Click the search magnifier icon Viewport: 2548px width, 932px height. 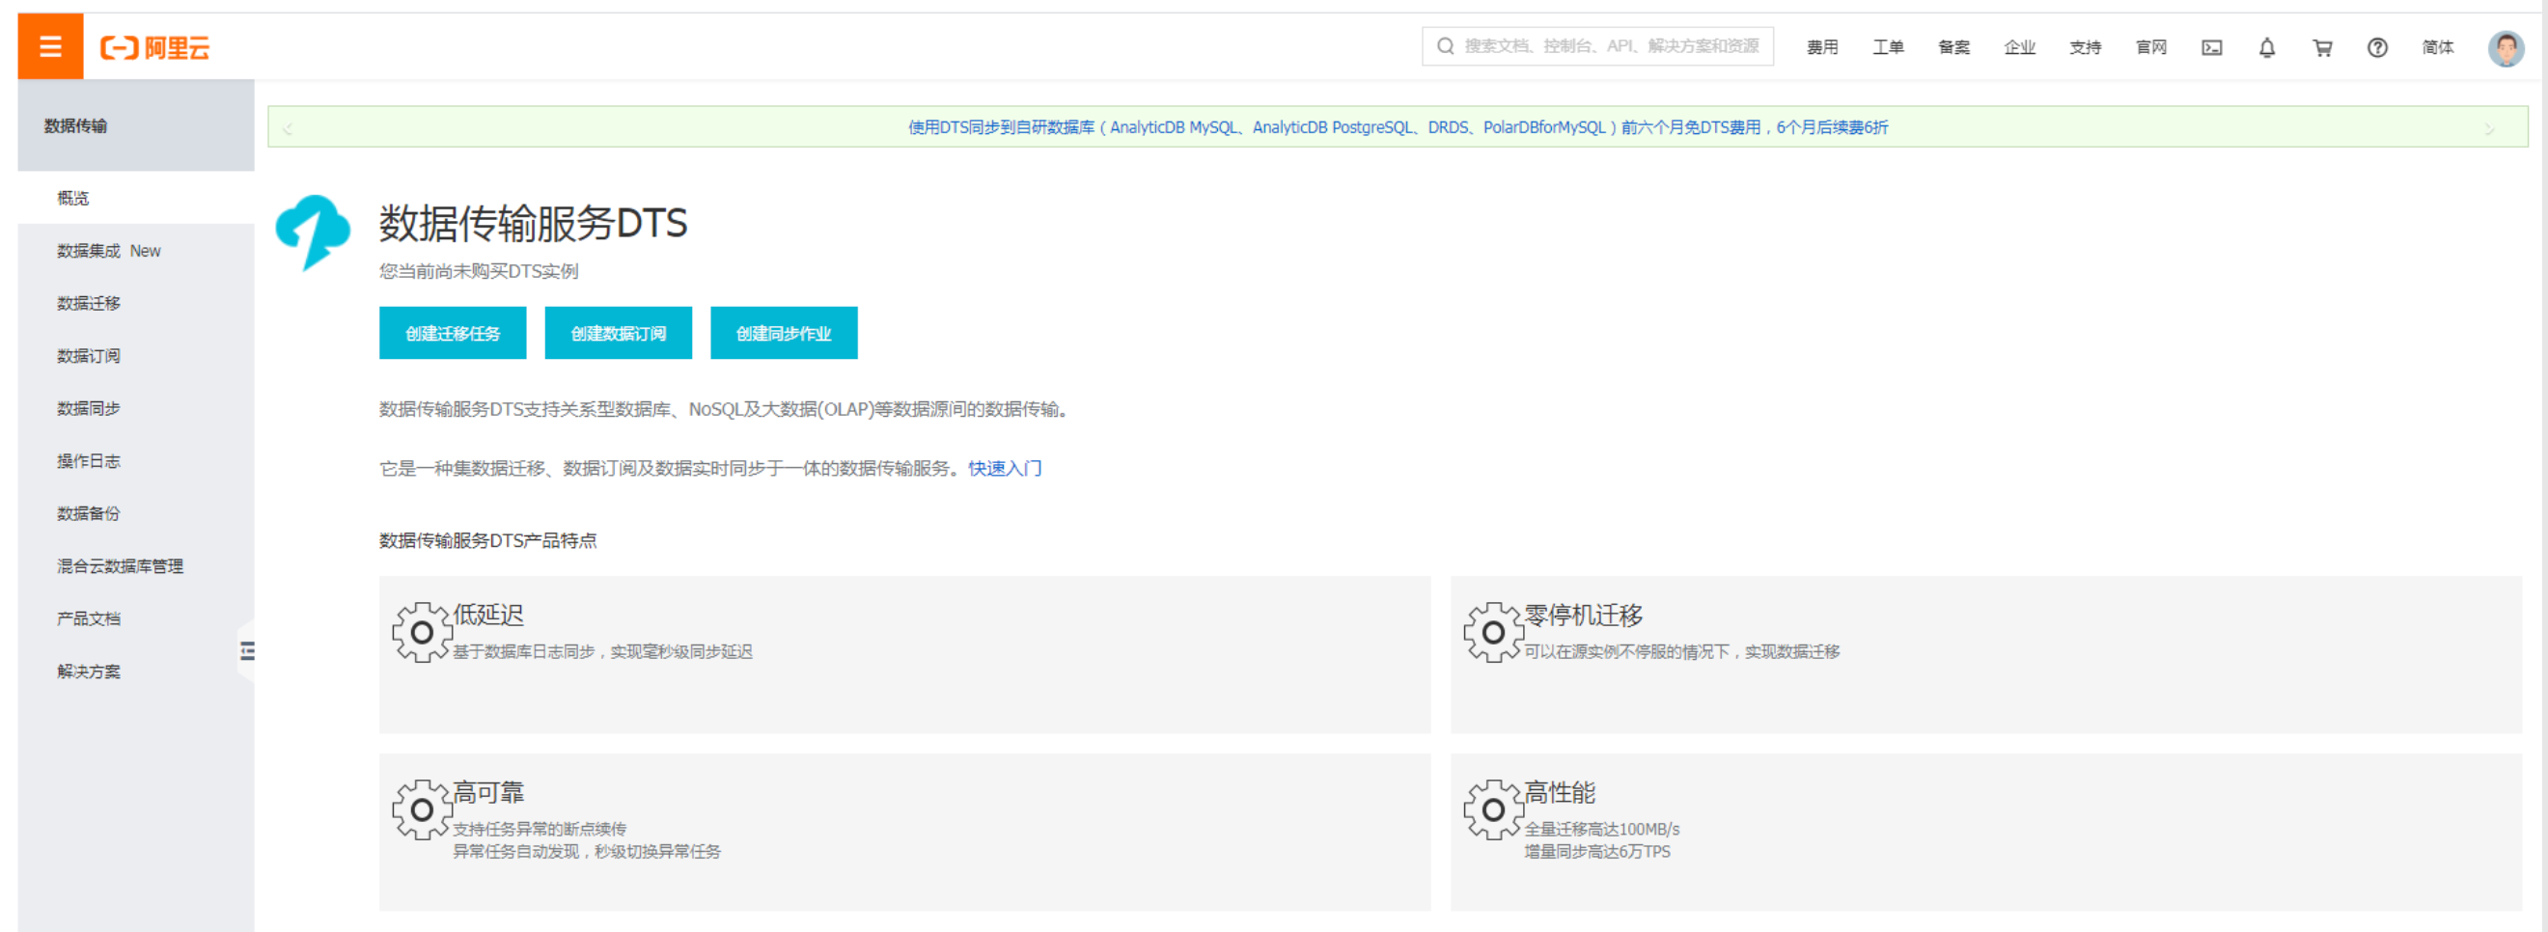[x=1445, y=46]
